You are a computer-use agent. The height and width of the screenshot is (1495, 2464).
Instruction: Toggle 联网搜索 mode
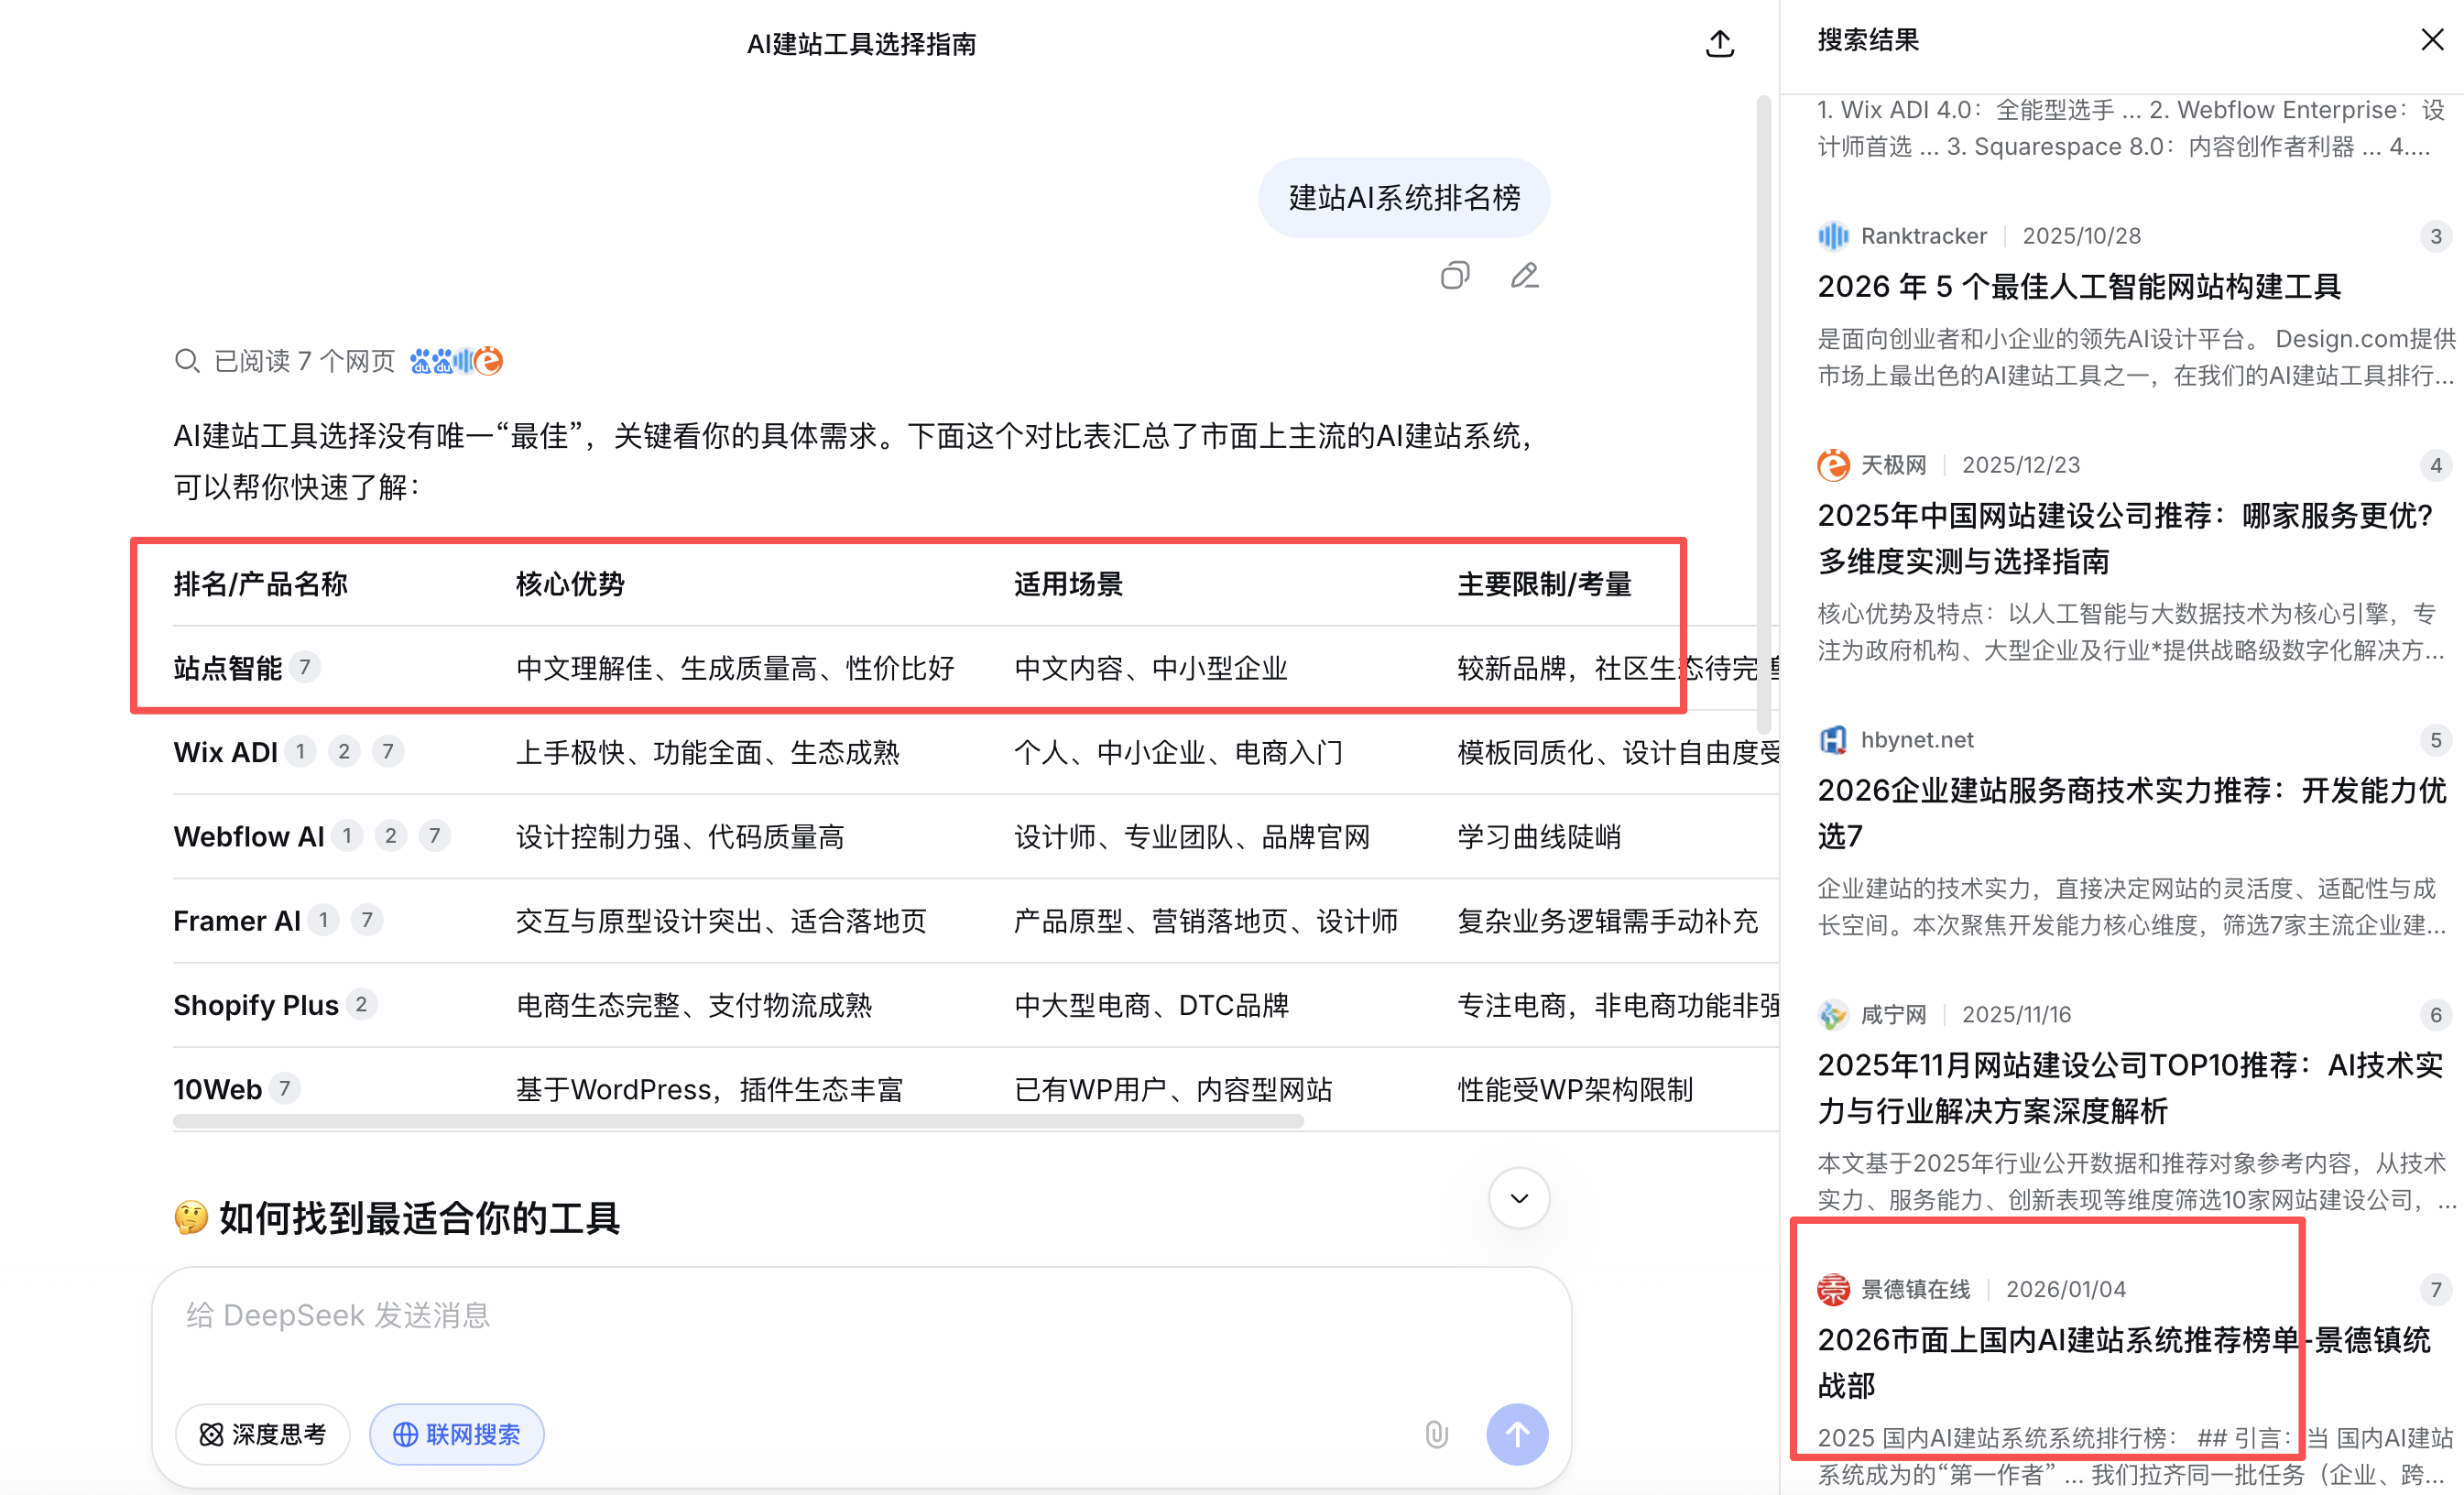pos(457,1434)
